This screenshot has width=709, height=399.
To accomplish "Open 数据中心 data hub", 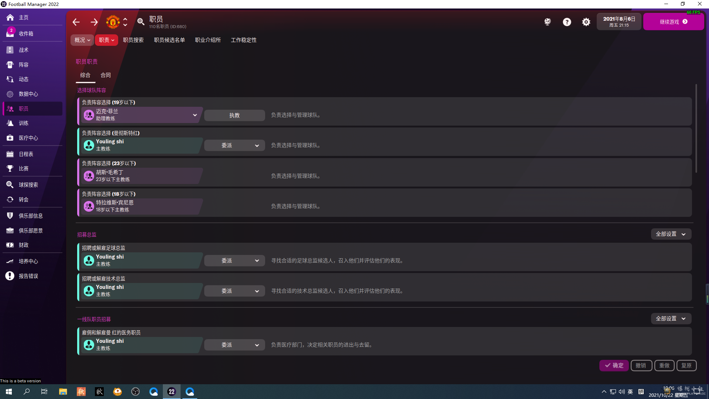I will pos(32,94).
